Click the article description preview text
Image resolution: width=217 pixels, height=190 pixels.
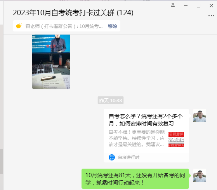(x=137, y=138)
